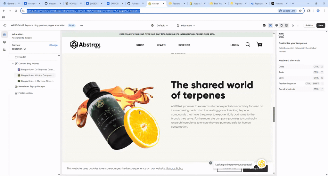Collapse the Custom Blog Articles section
This screenshot has width=328, height=176.
click(13, 64)
